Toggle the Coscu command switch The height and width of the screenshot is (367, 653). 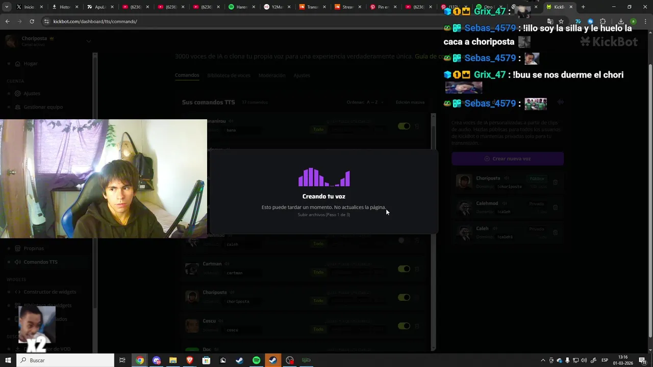click(x=404, y=326)
